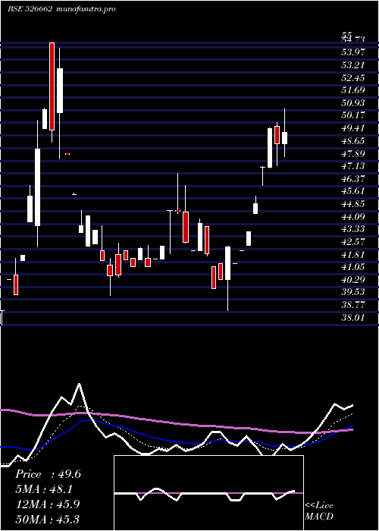Image resolution: width=379 pixels, height=531 pixels.
Task: Click the 50.17 price axis label
Action: (353, 115)
